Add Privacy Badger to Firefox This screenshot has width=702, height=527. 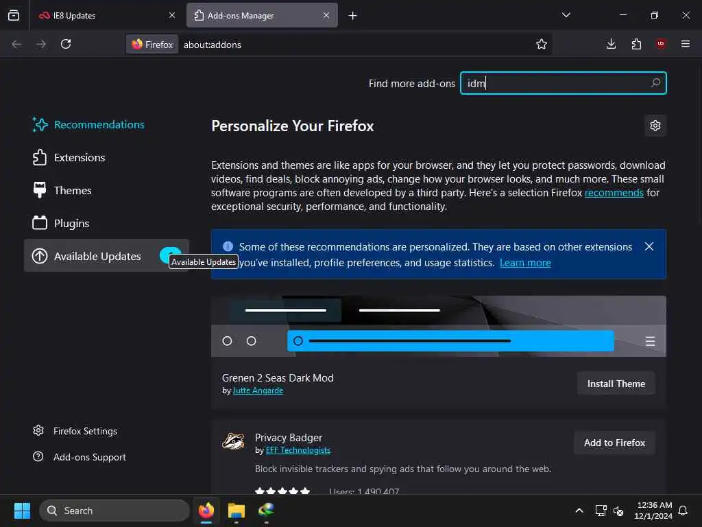[614, 443]
